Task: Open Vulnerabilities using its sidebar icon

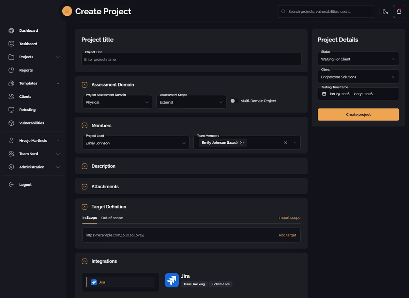Action: [11, 123]
